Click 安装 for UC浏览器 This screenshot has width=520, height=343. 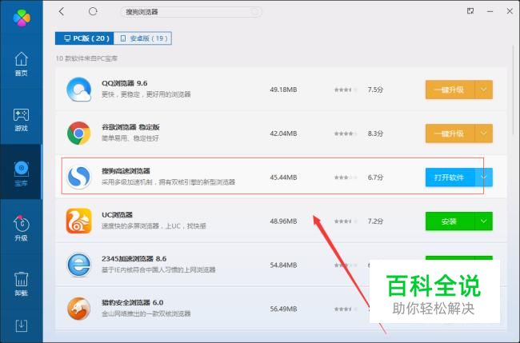pyautogui.click(x=450, y=221)
